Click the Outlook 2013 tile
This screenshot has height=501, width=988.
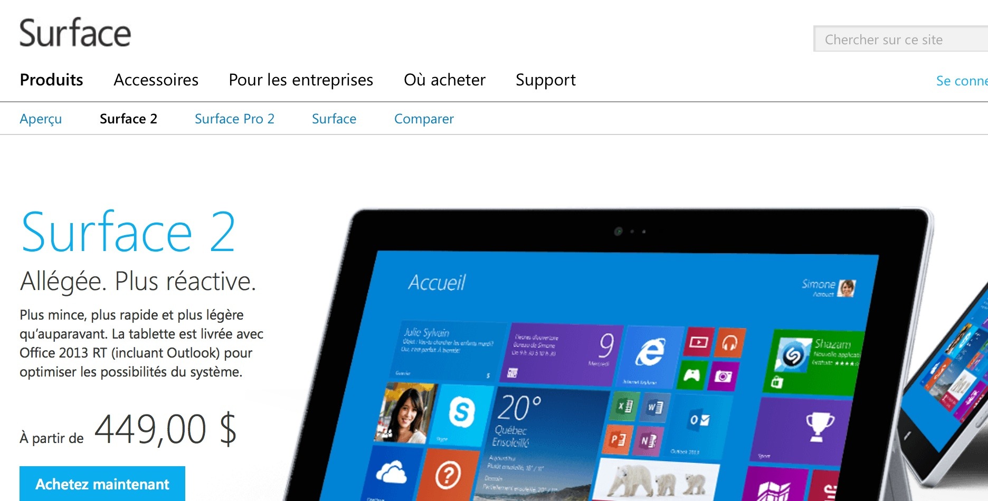click(x=699, y=426)
